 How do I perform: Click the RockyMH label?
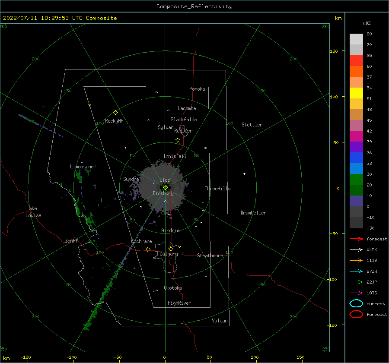[x=114, y=121]
